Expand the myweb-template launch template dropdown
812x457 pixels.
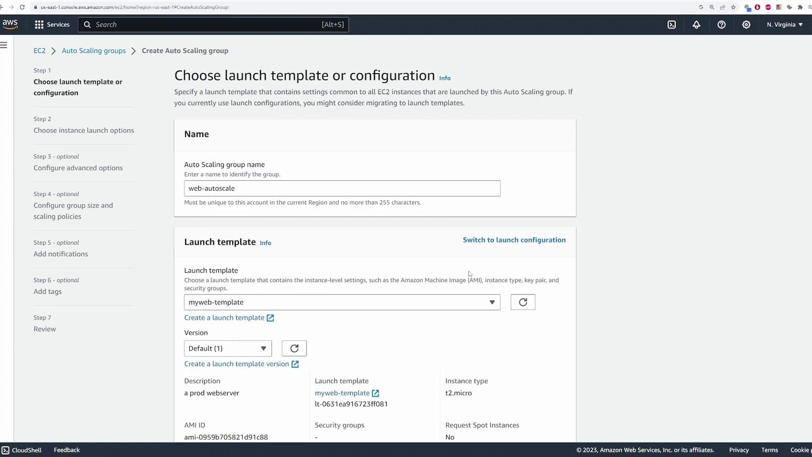tap(342, 302)
